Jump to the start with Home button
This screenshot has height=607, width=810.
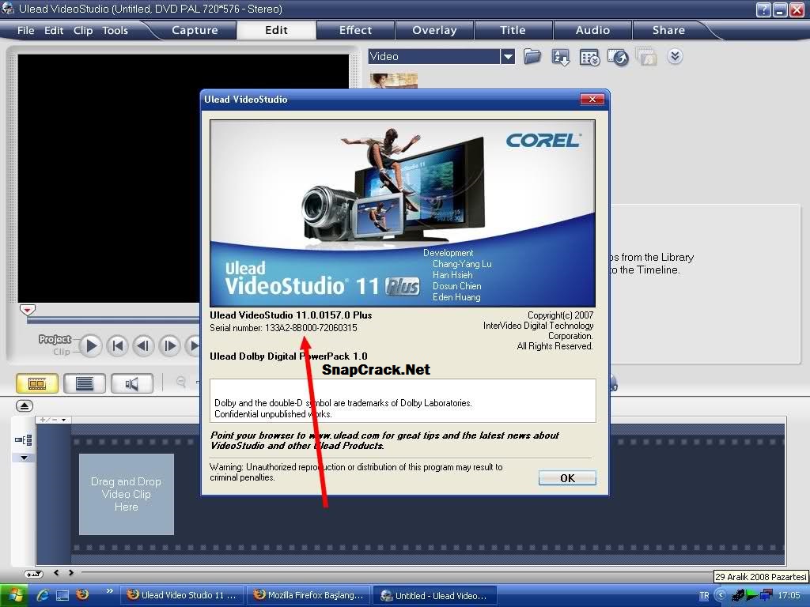pyautogui.click(x=118, y=345)
